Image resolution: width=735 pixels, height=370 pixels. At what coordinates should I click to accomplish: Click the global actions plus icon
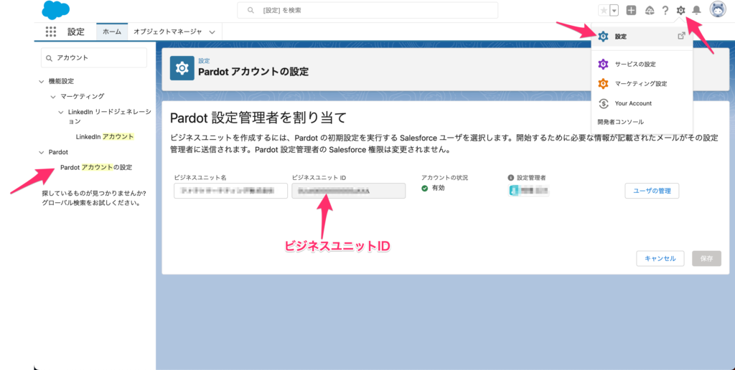click(x=632, y=10)
